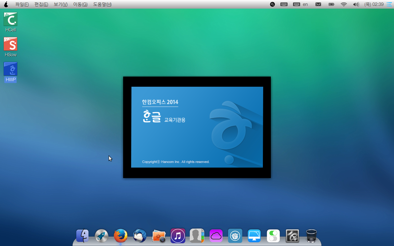The height and width of the screenshot is (246, 394).
Task: Open the trash can in dock
Action: (x=312, y=236)
